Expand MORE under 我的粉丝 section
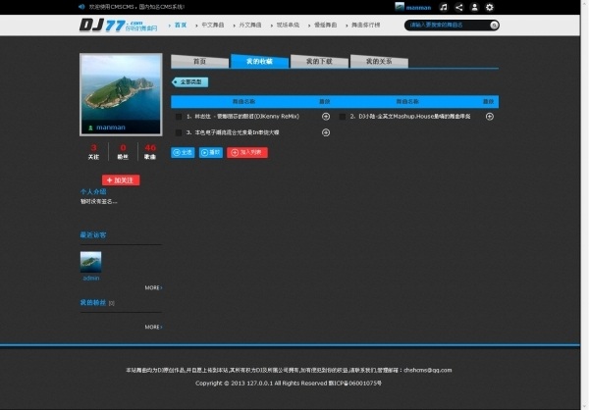Screen dimensions: 589x410 tap(153, 327)
